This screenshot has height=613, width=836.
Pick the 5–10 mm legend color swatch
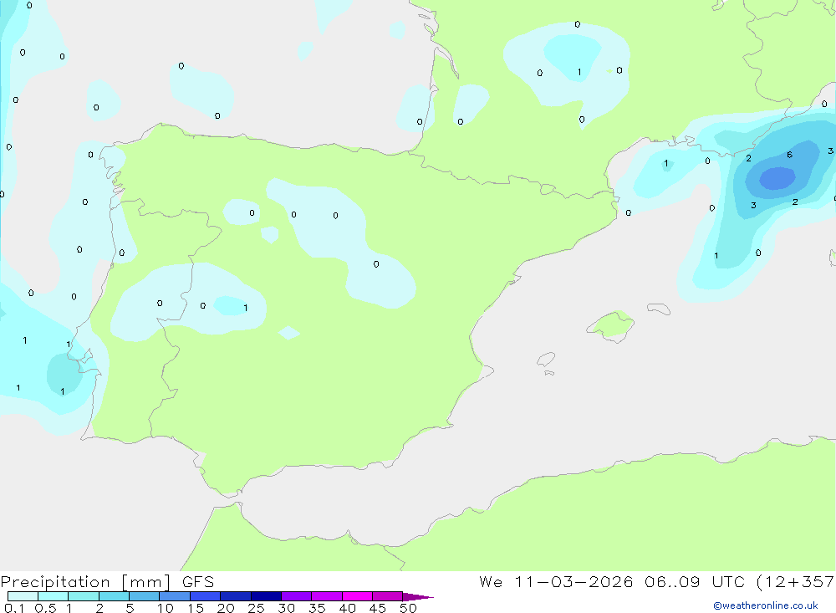coord(144,596)
